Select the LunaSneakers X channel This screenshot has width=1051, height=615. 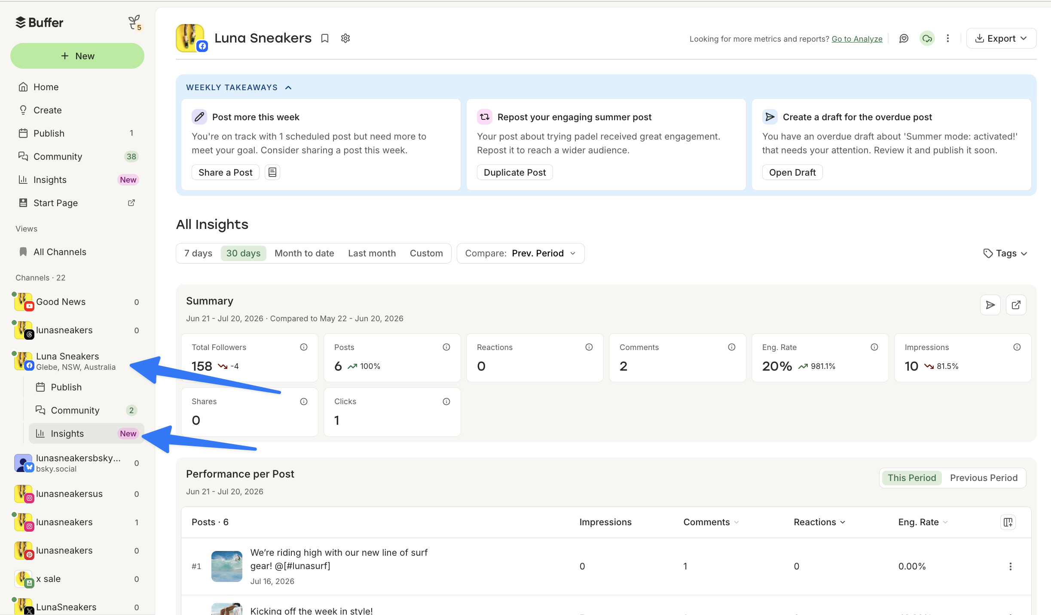[x=77, y=607]
